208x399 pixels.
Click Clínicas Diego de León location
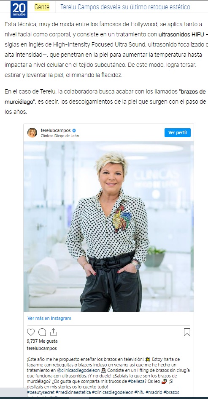point(59,136)
